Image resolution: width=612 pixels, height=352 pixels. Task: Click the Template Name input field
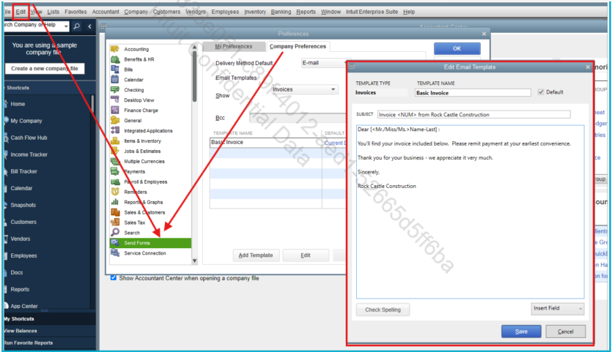473,93
